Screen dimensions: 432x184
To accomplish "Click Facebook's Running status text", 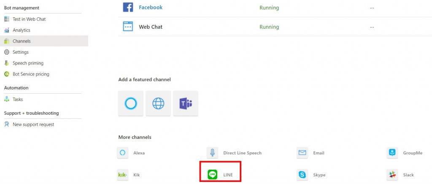I will [x=269, y=8].
